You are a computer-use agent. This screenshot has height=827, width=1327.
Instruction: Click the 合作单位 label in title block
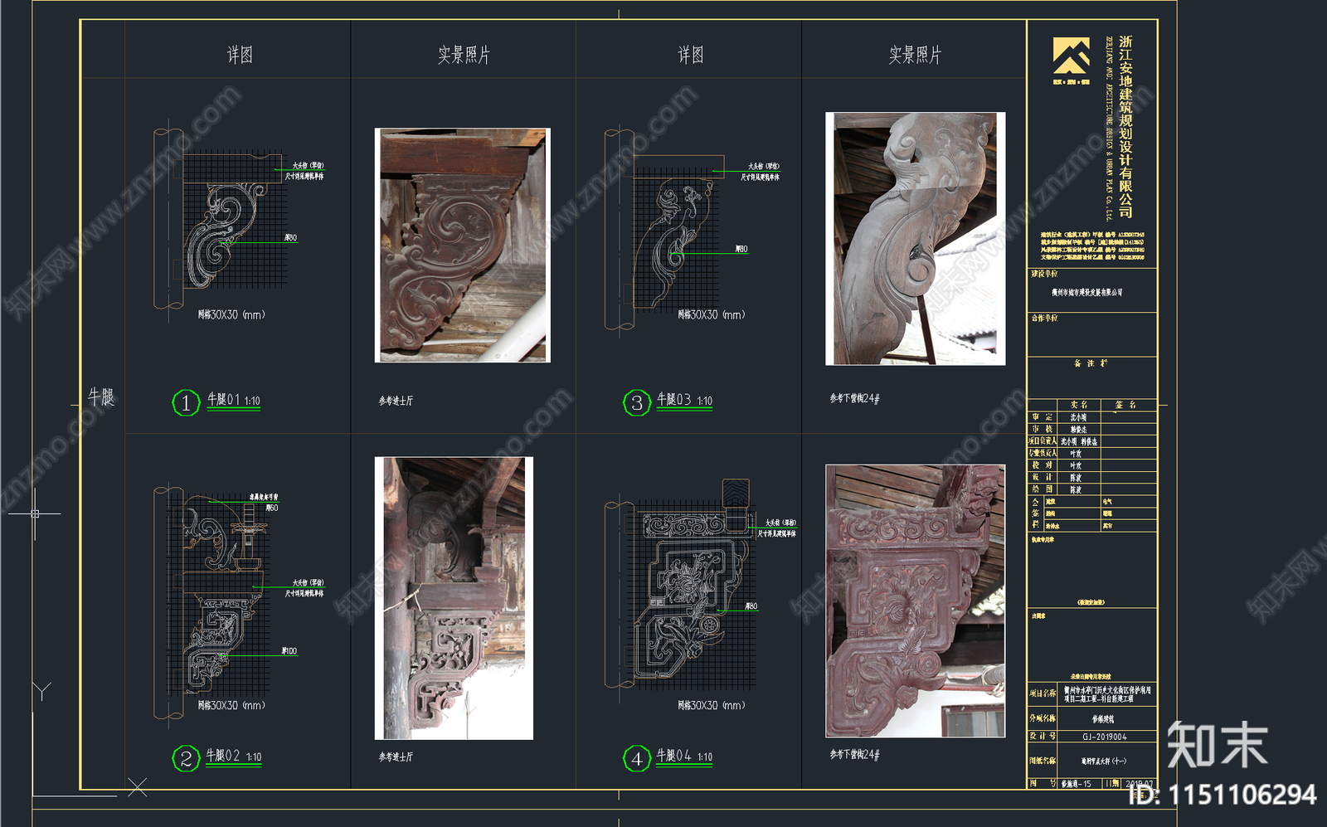pyautogui.click(x=1044, y=318)
